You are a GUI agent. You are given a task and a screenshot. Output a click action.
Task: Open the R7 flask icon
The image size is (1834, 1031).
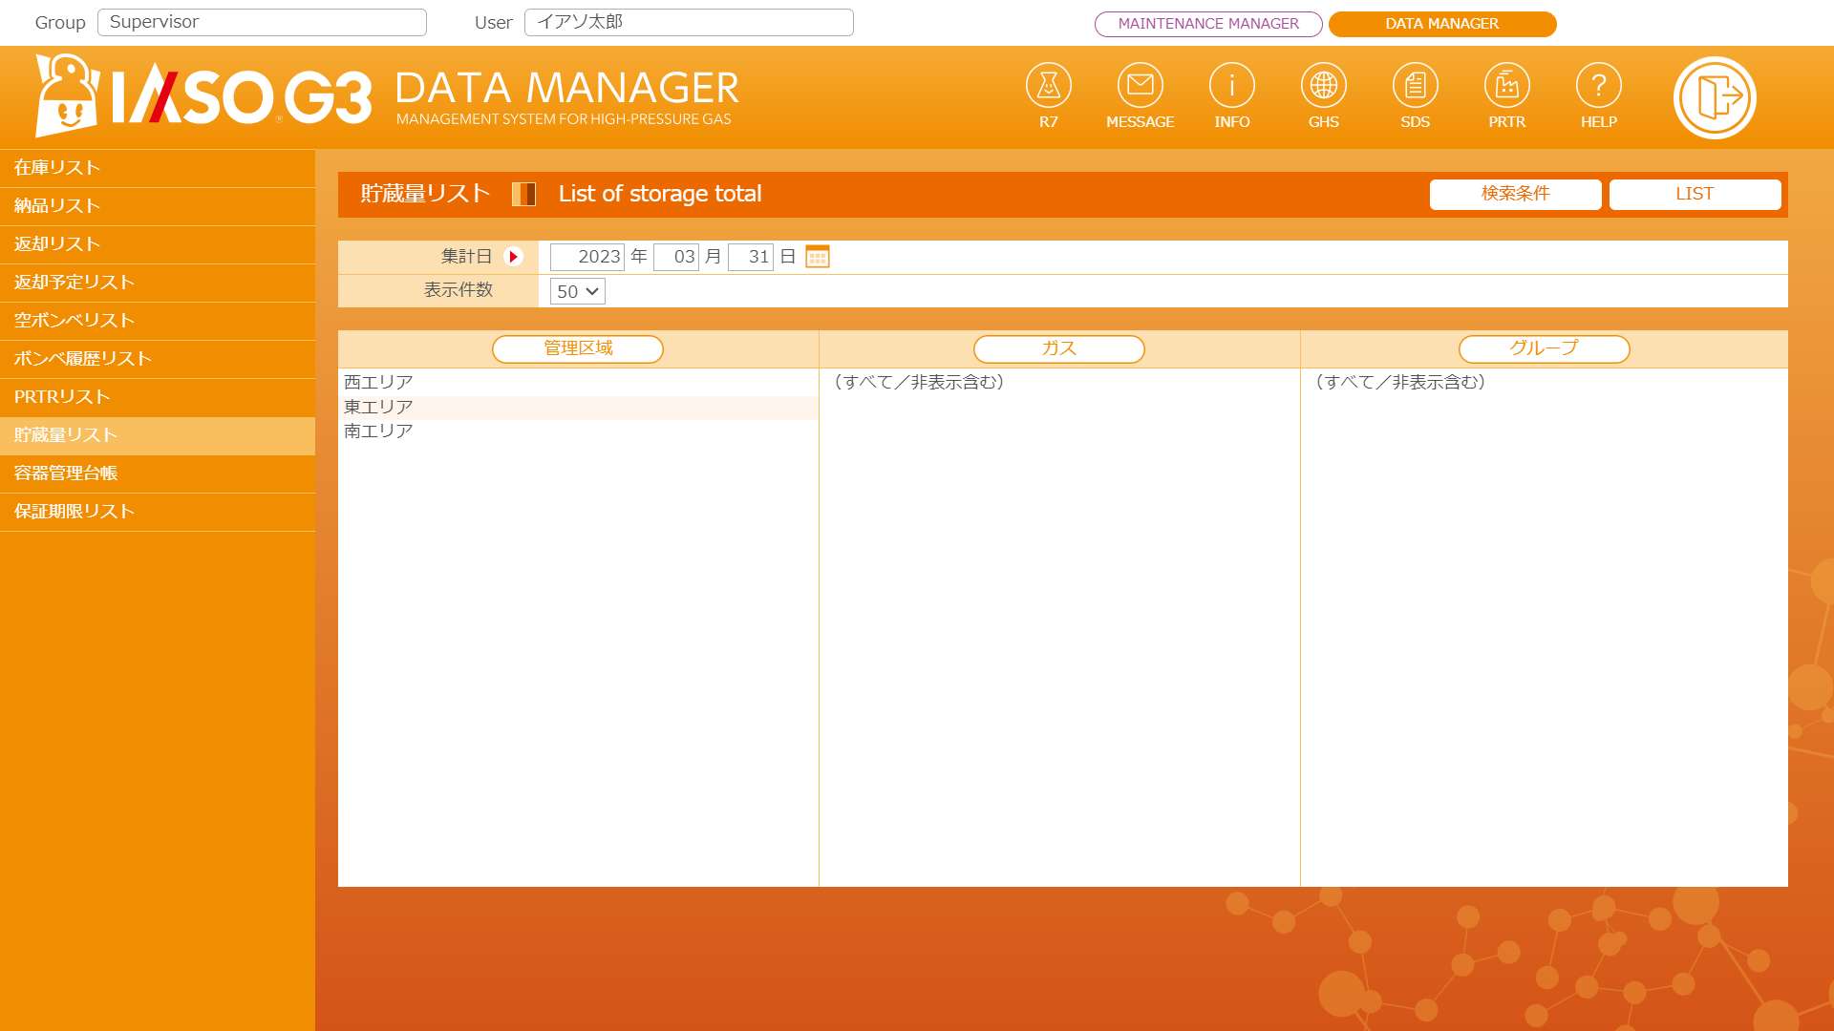pos(1048,87)
